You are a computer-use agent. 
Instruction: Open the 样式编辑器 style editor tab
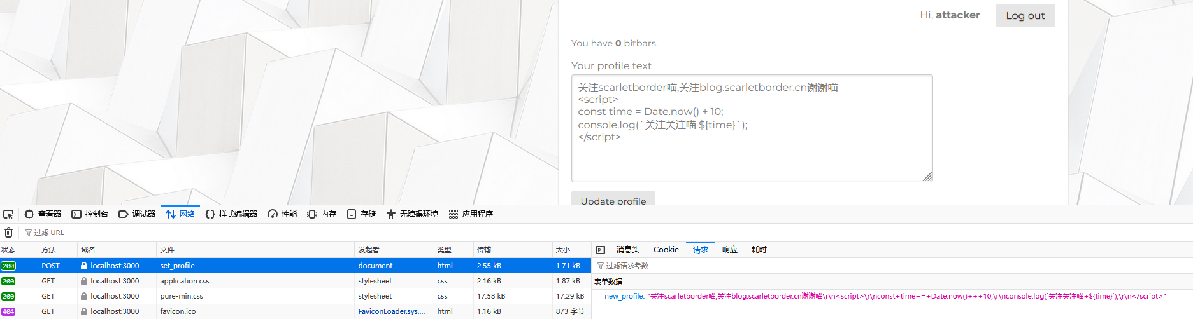[x=231, y=214]
